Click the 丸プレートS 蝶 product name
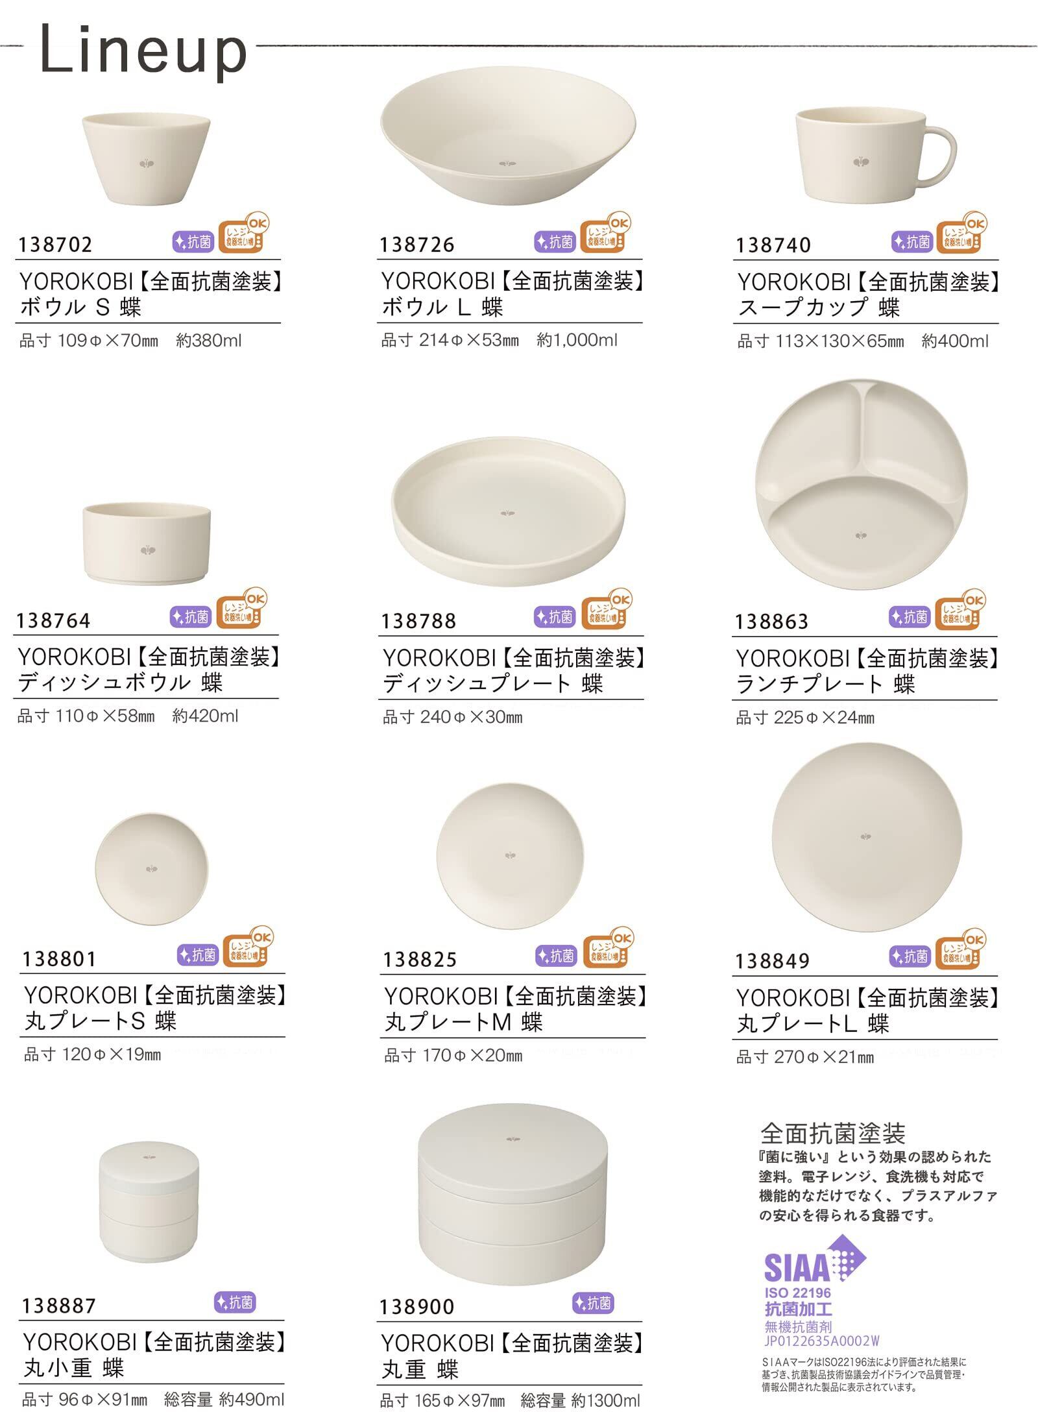 pos(101,1021)
